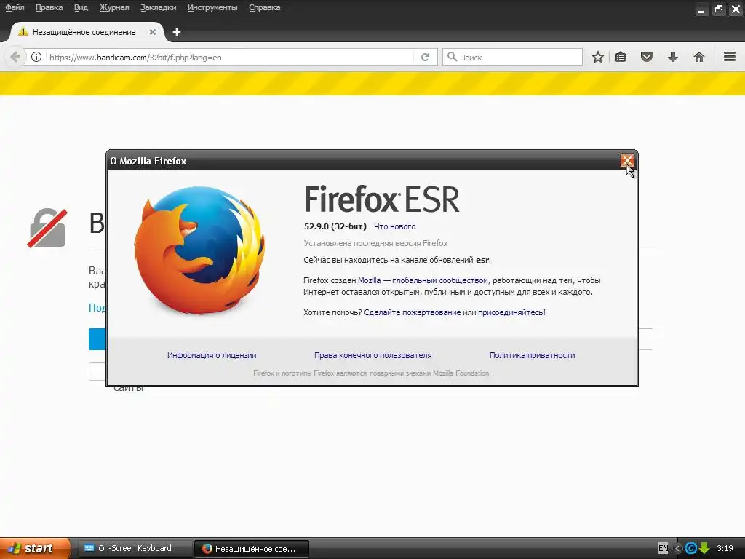Open Информация о лицензии link
The height and width of the screenshot is (559, 745).
[x=212, y=355]
